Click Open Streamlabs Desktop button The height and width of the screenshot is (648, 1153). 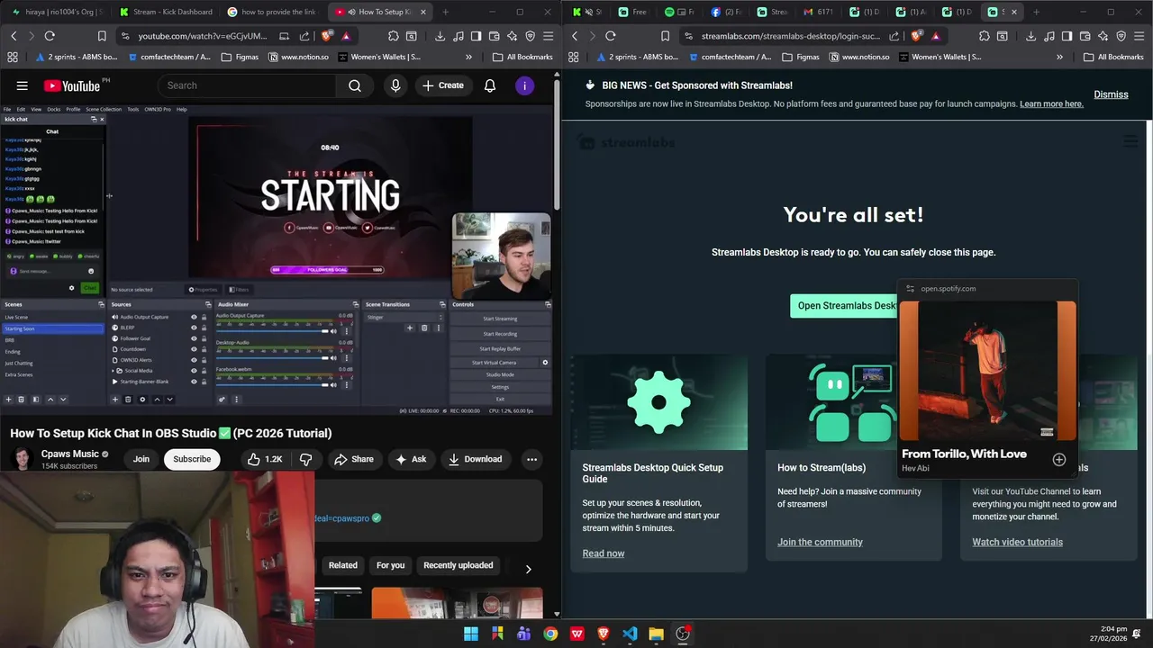click(844, 305)
